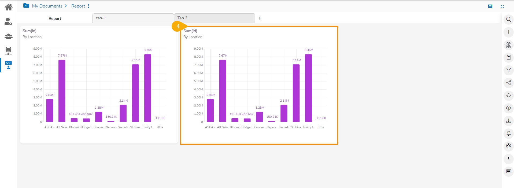The height and width of the screenshot is (188, 514).
Task: Open the user settings sidebar icon
Action: pos(8,22)
